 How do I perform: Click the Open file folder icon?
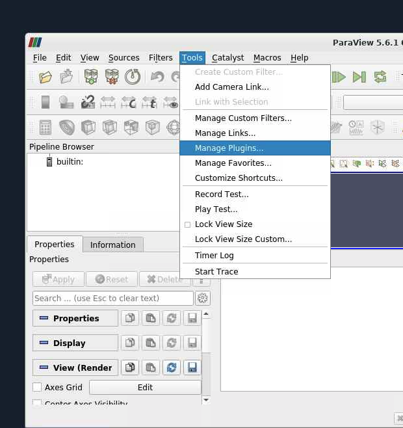45,77
